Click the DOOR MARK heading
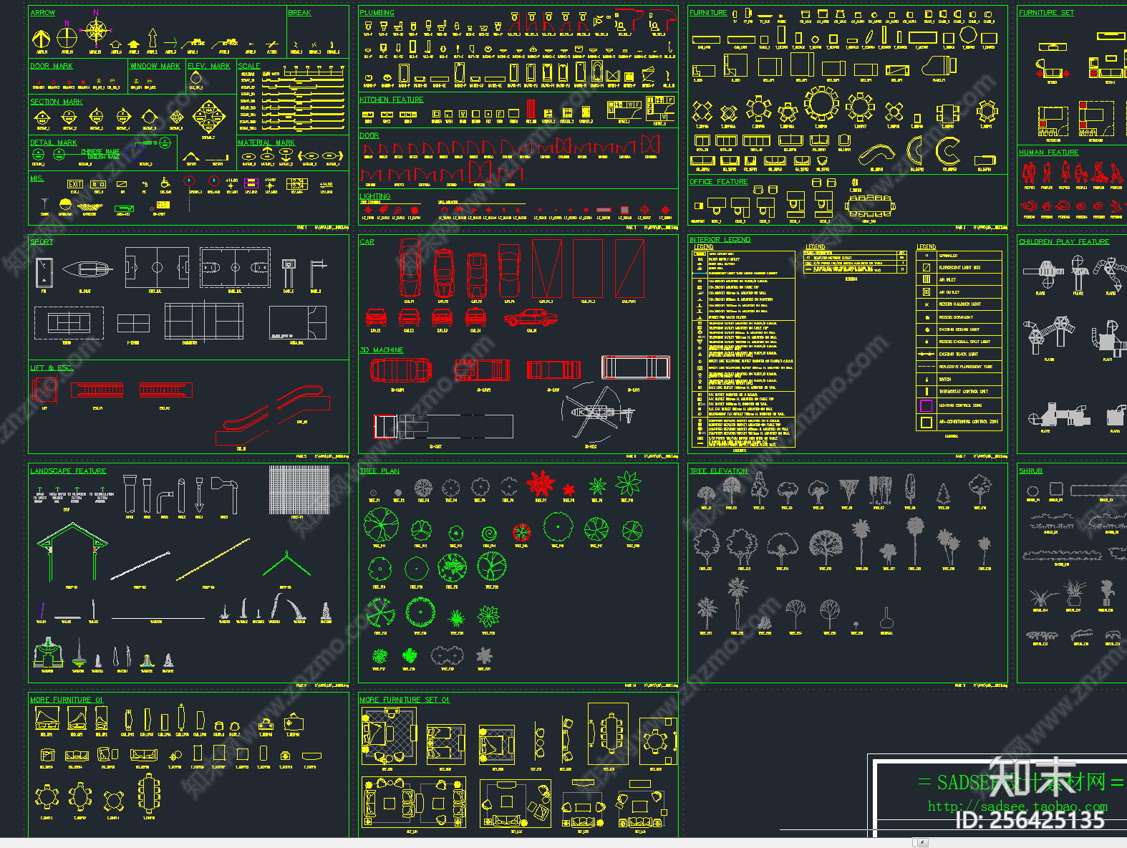Viewport: 1127px width, 848px height. 52,66
